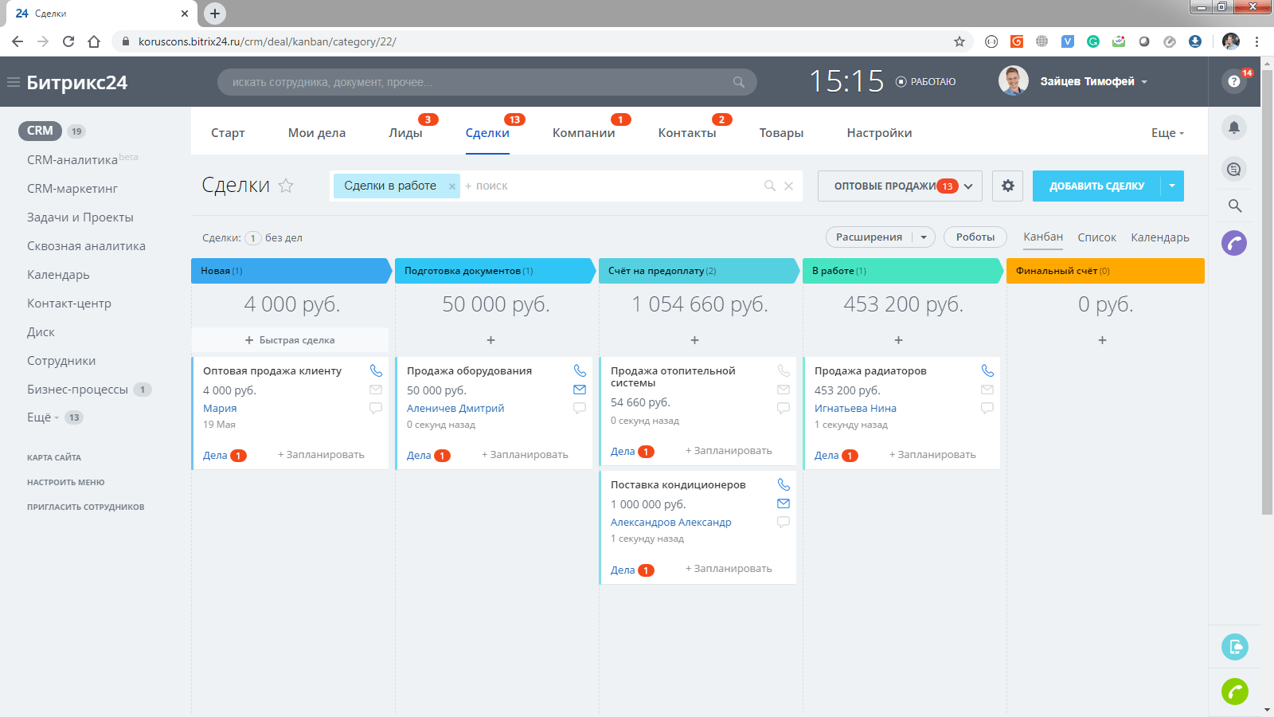Open contact link Игнатьева Нина

click(855, 408)
